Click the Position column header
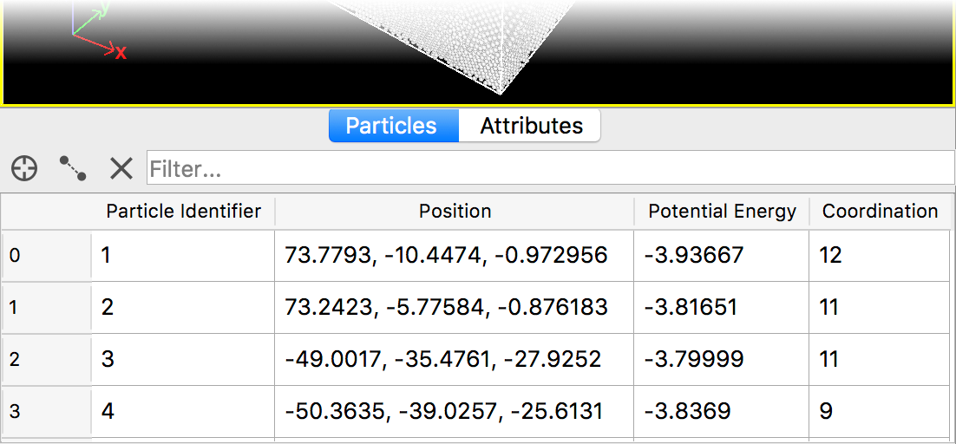The height and width of the screenshot is (444, 956). point(455,212)
